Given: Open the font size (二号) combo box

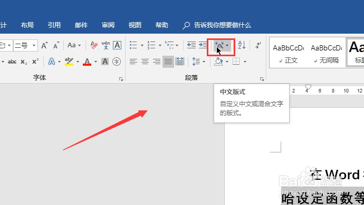Looking at the screenshot, I should point(25,45).
